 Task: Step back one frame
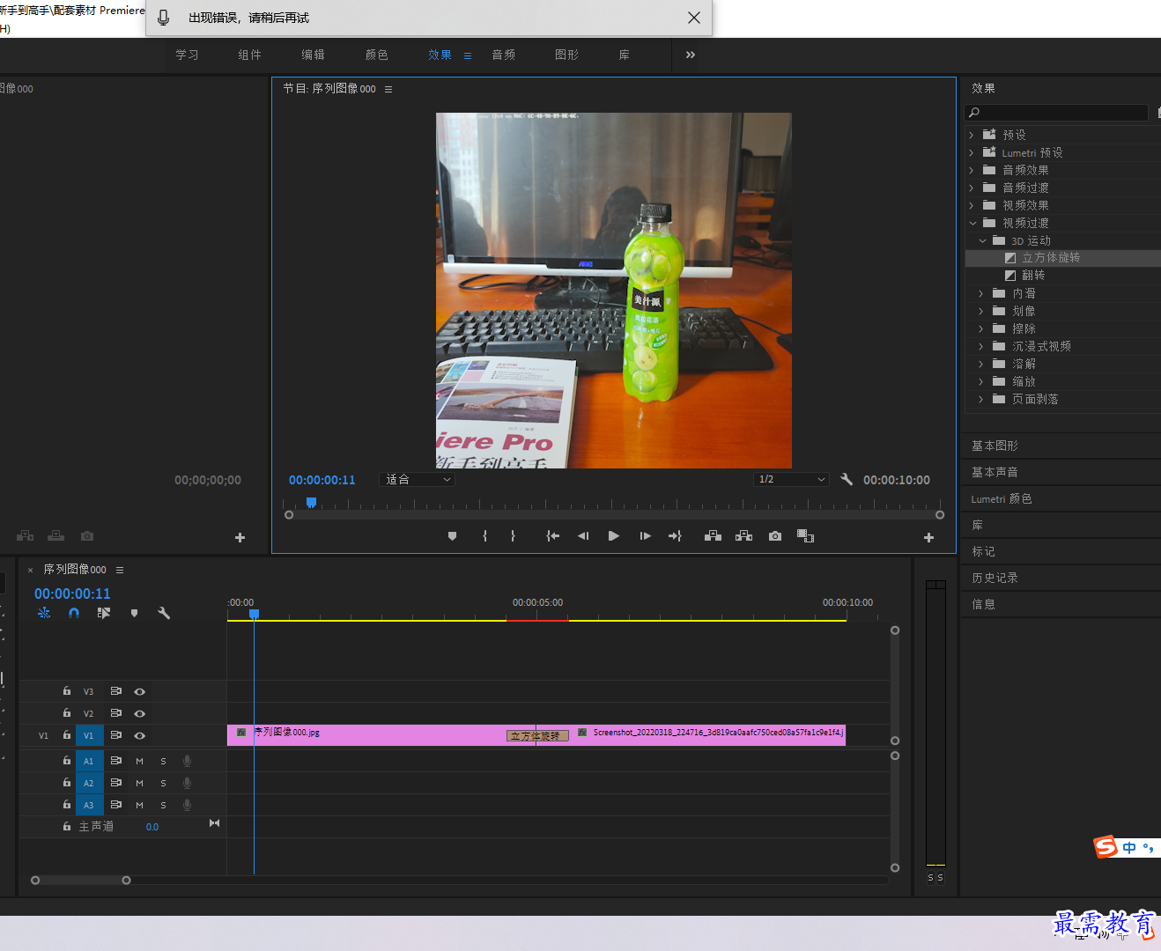click(583, 536)
